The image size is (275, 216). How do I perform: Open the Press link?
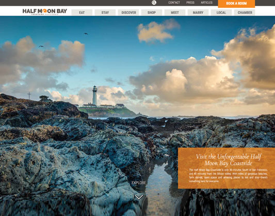[x=190, y=3]
